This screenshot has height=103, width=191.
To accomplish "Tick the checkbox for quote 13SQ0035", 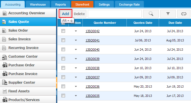I will click(63, 95).
